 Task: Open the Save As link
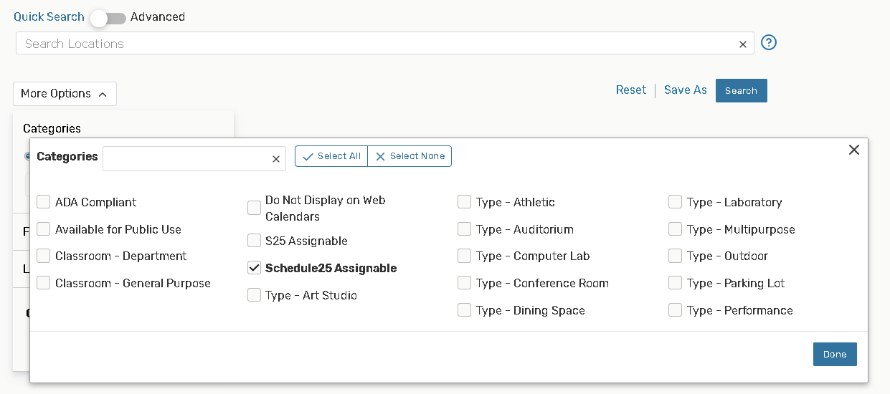[x=685, y=90]
